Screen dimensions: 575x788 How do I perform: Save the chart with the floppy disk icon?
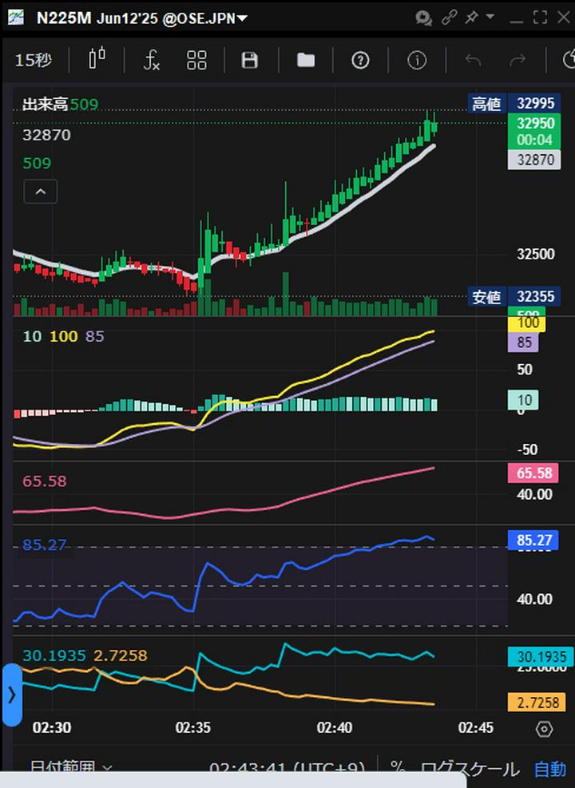(250, 60)
